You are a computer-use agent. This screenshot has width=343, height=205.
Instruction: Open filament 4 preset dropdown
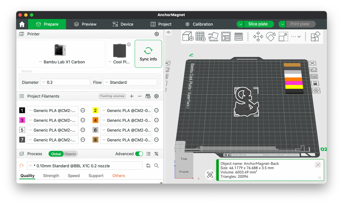(x=126, y=120)
